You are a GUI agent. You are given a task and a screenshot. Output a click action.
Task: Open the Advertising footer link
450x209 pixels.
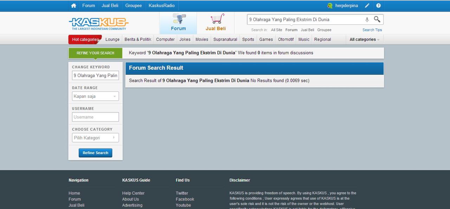coord(132,205)
